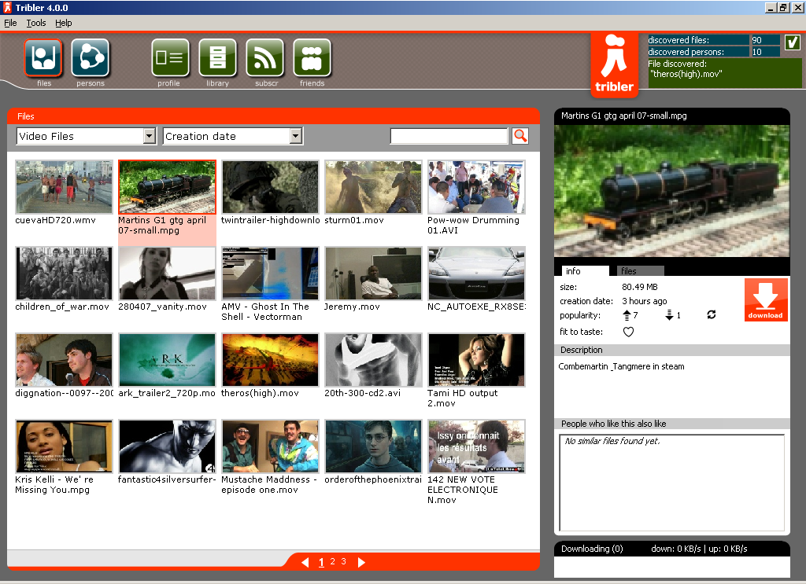Open the persons view icon

91,58
